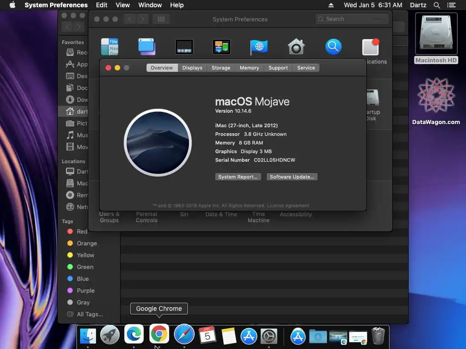Open Startup Disk preference pane
The image size is (466, 349).
(373, 105)
